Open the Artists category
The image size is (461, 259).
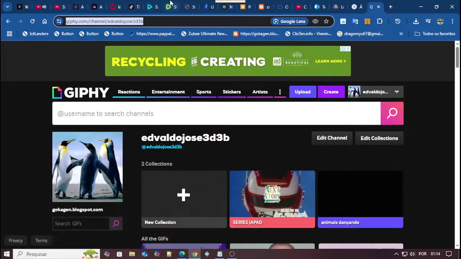(260, 92)
